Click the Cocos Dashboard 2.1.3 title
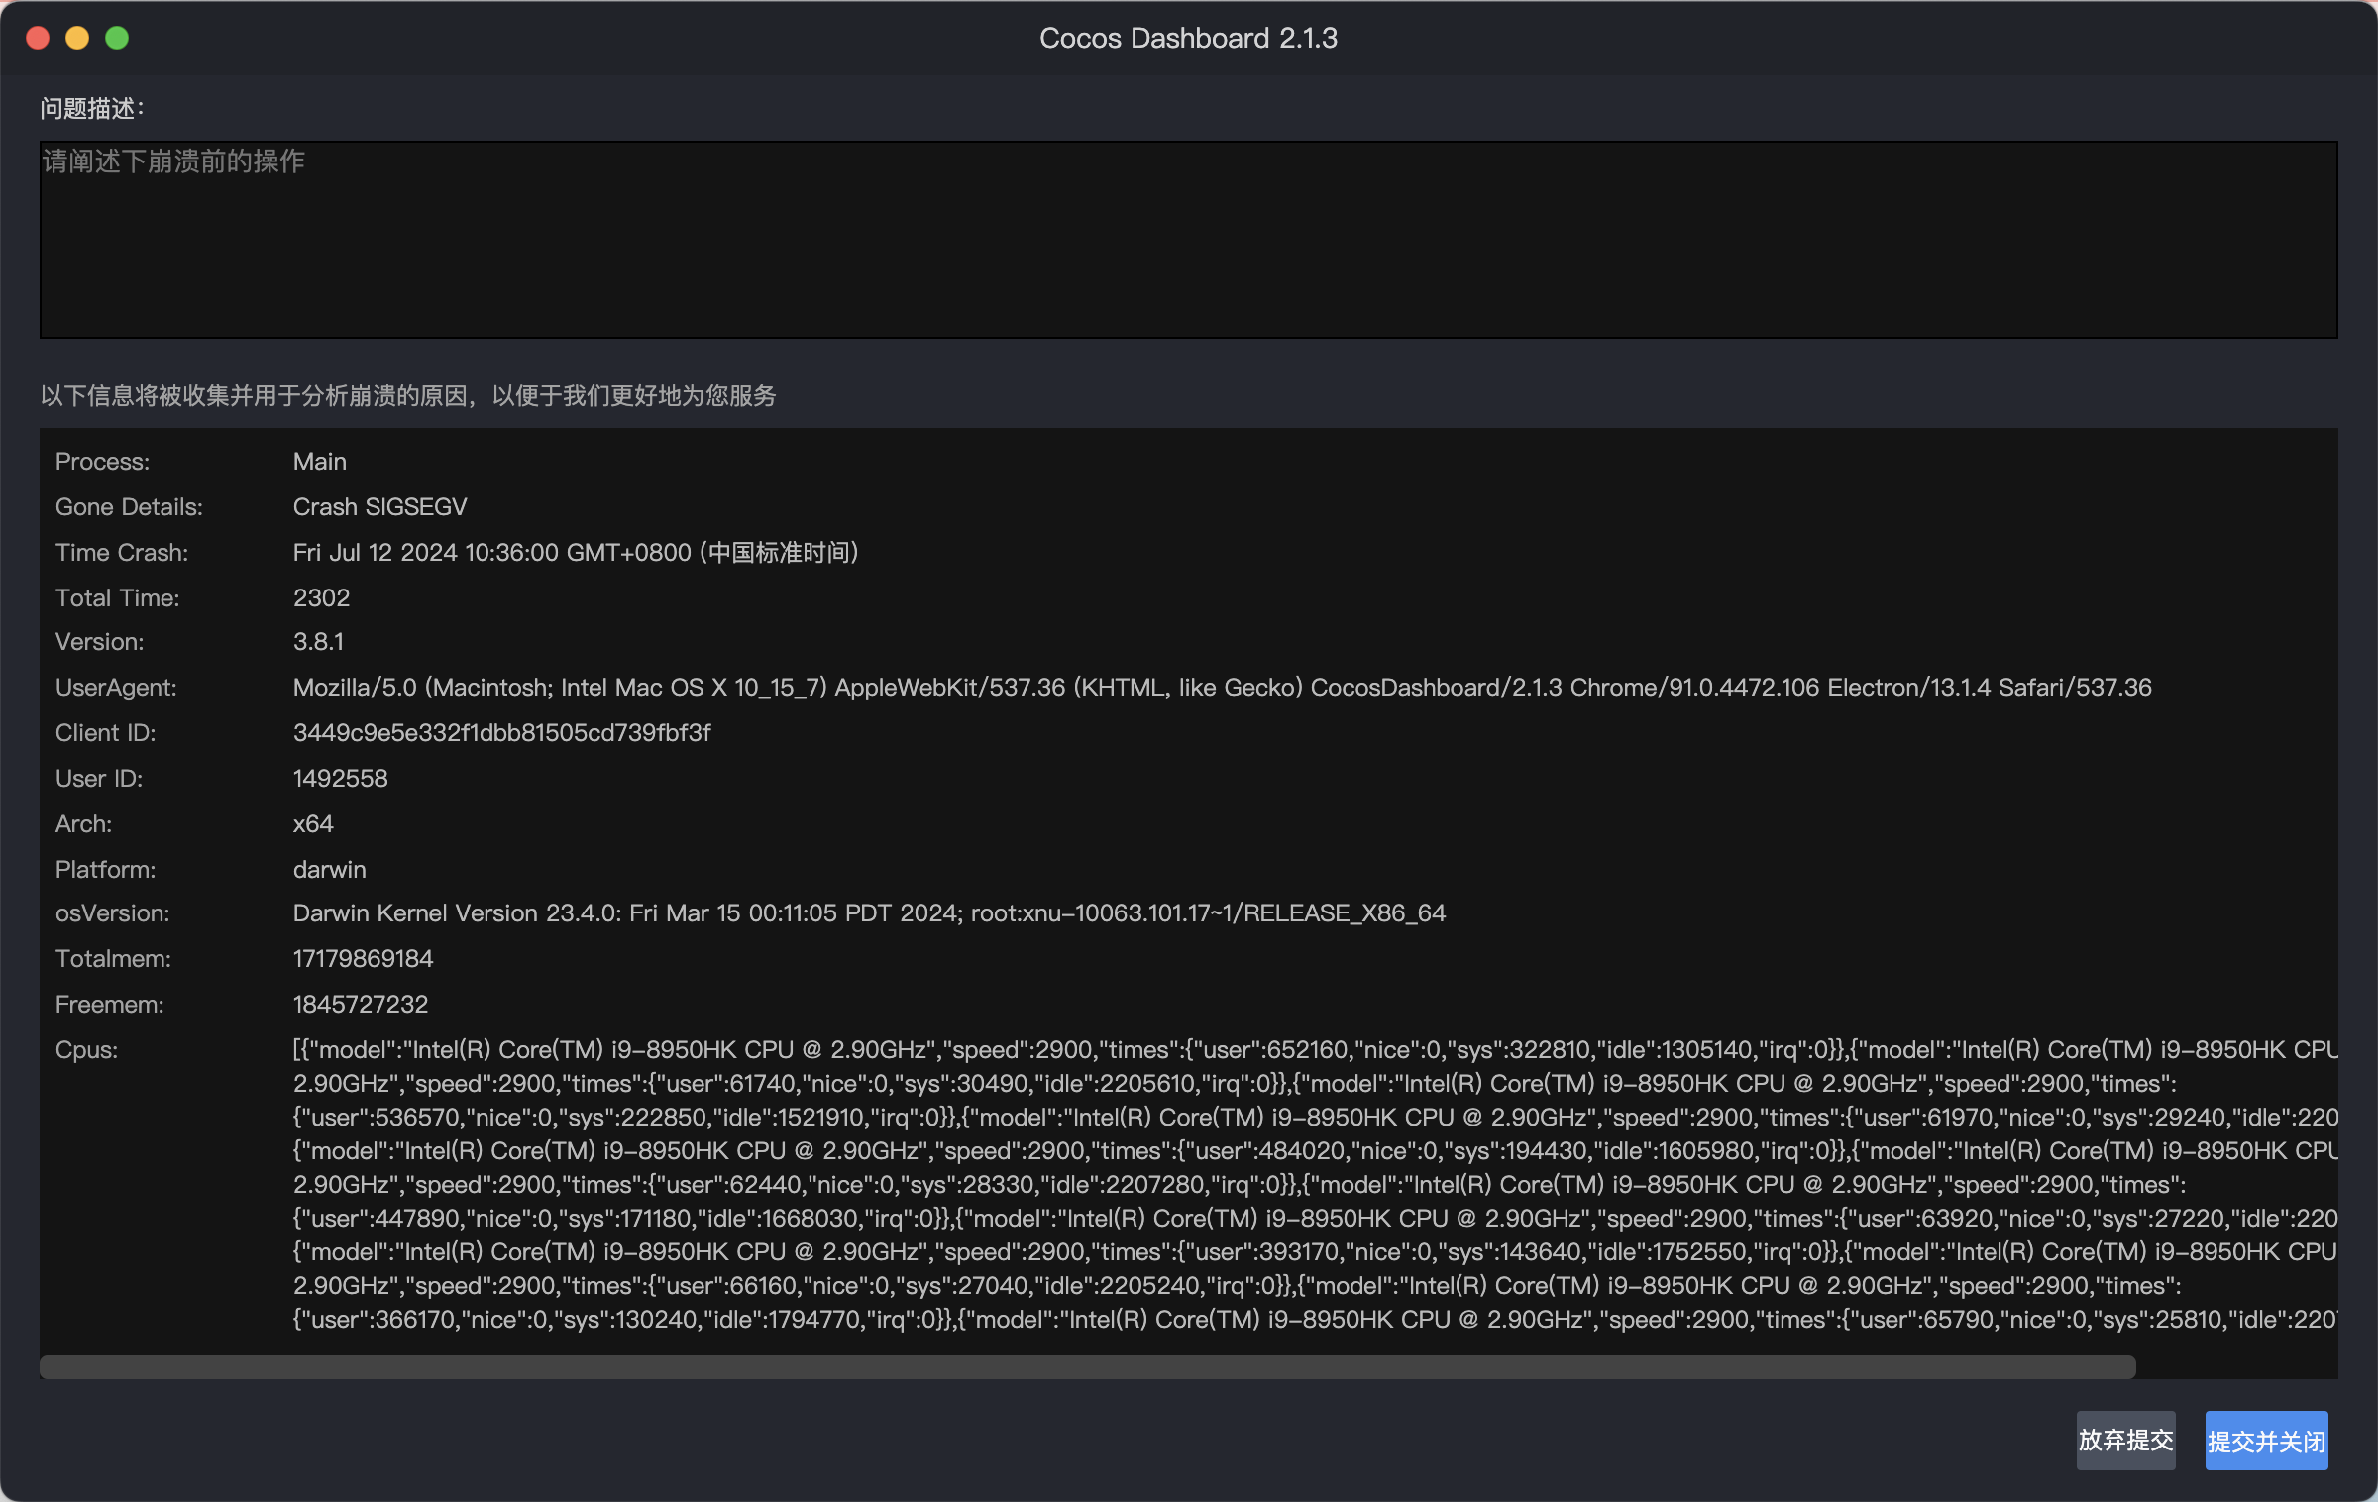Image resolution: width=2378 pixels, height=1502 pixels. [x=1187, y=38]
